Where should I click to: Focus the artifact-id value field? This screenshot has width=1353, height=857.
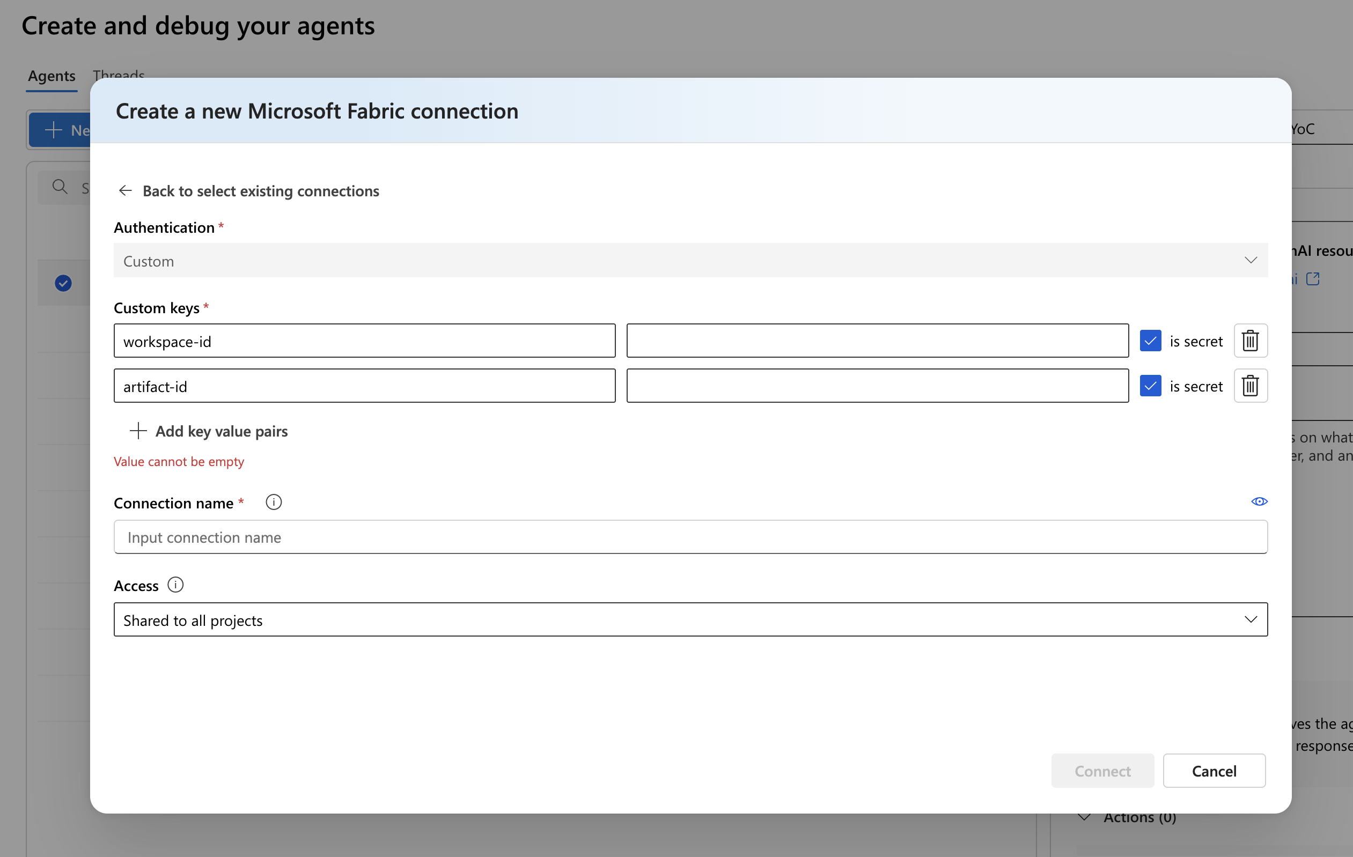pos(878,386)
